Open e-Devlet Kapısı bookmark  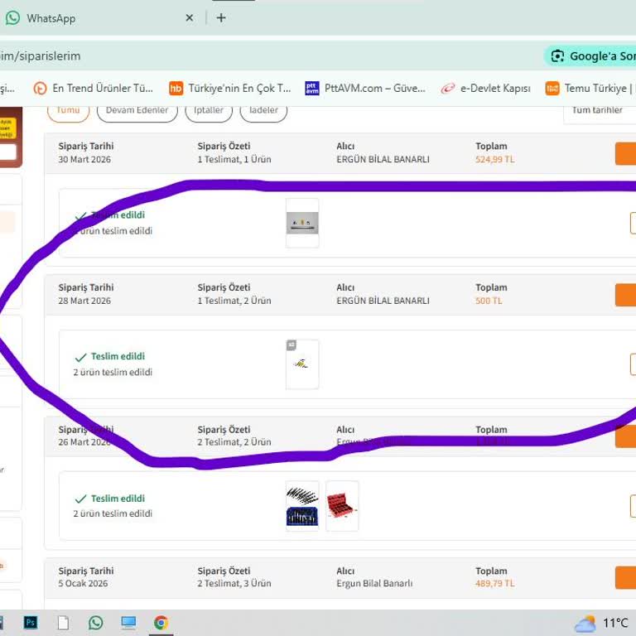[x=486, y=88]
